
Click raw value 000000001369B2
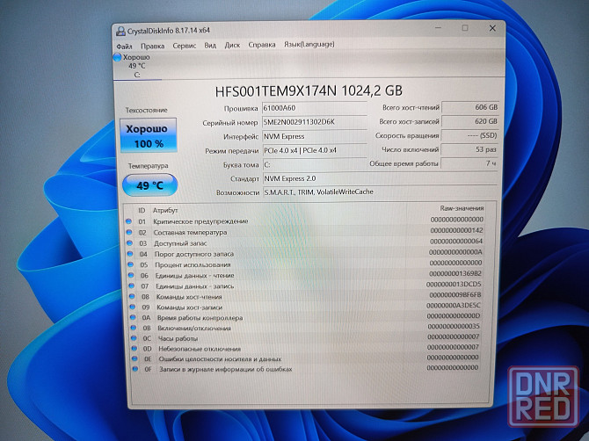pos(454,273)
